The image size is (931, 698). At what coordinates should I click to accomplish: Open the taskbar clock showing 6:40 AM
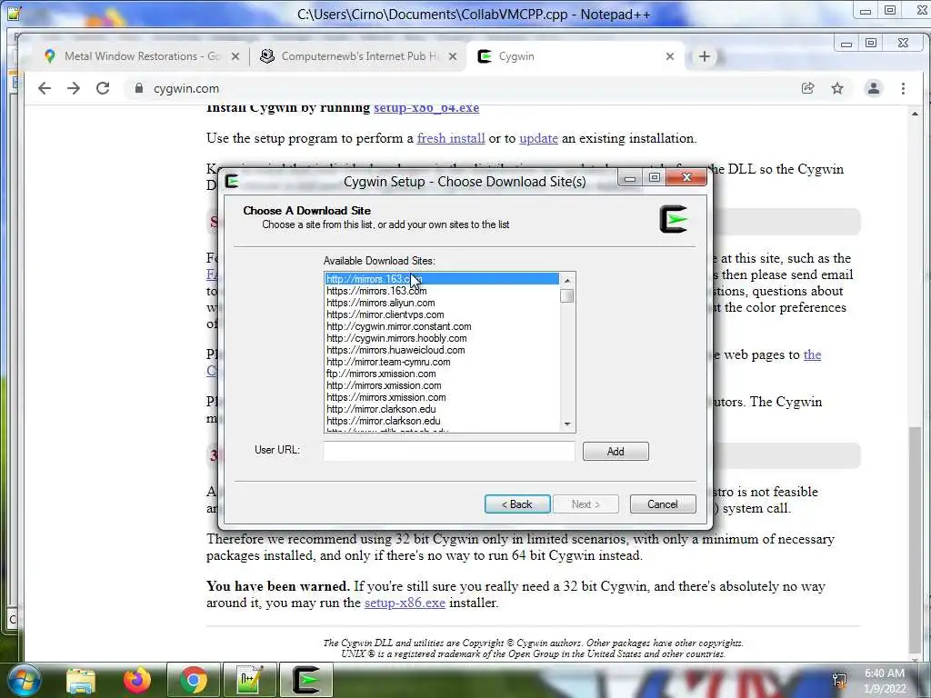pyautogui.click(x=885, y=681)
